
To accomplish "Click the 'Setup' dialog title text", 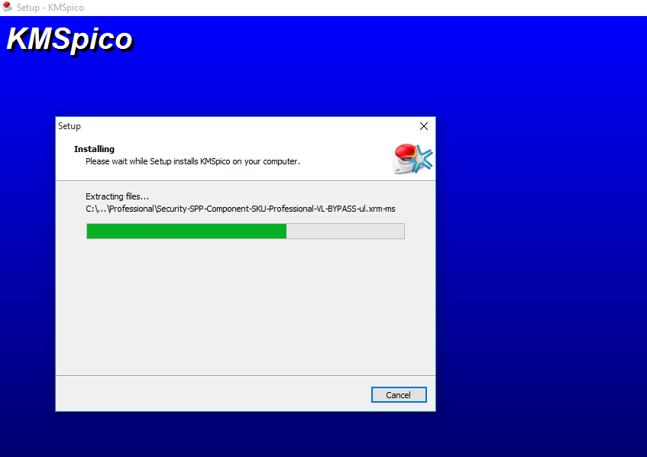I will point(70,126).
